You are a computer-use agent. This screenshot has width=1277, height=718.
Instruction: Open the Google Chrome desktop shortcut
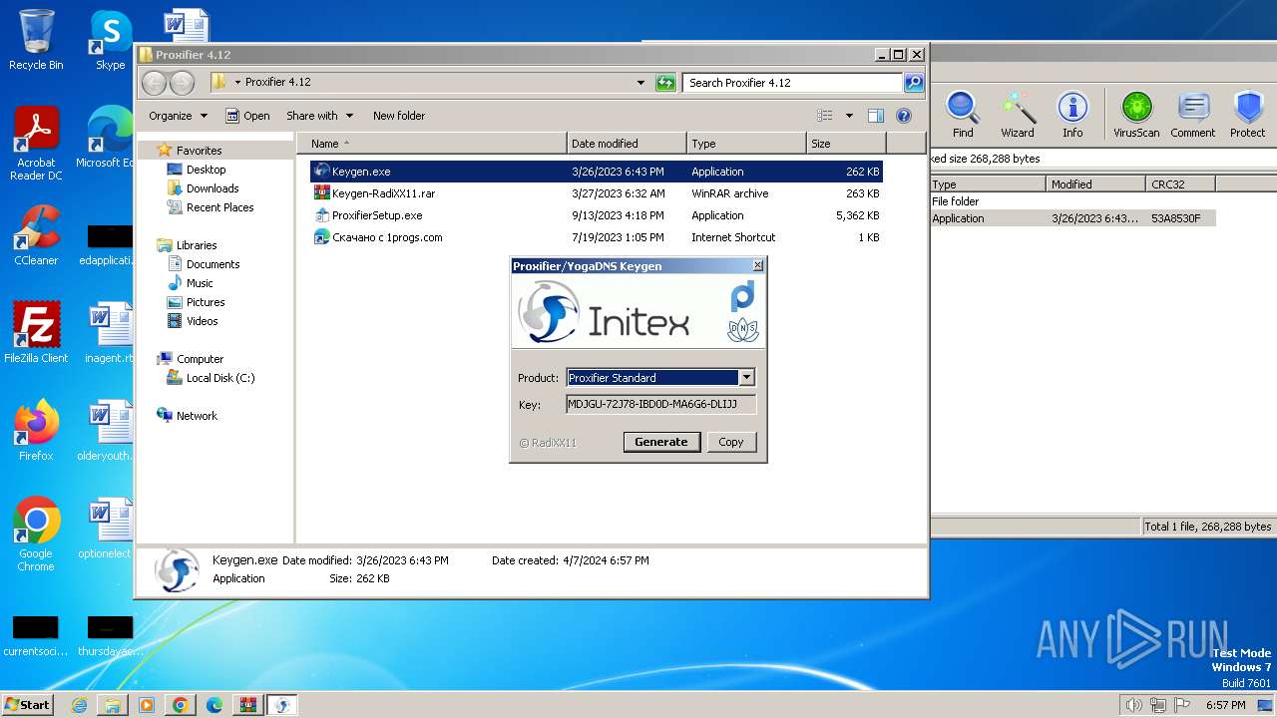tap(36, 535)
